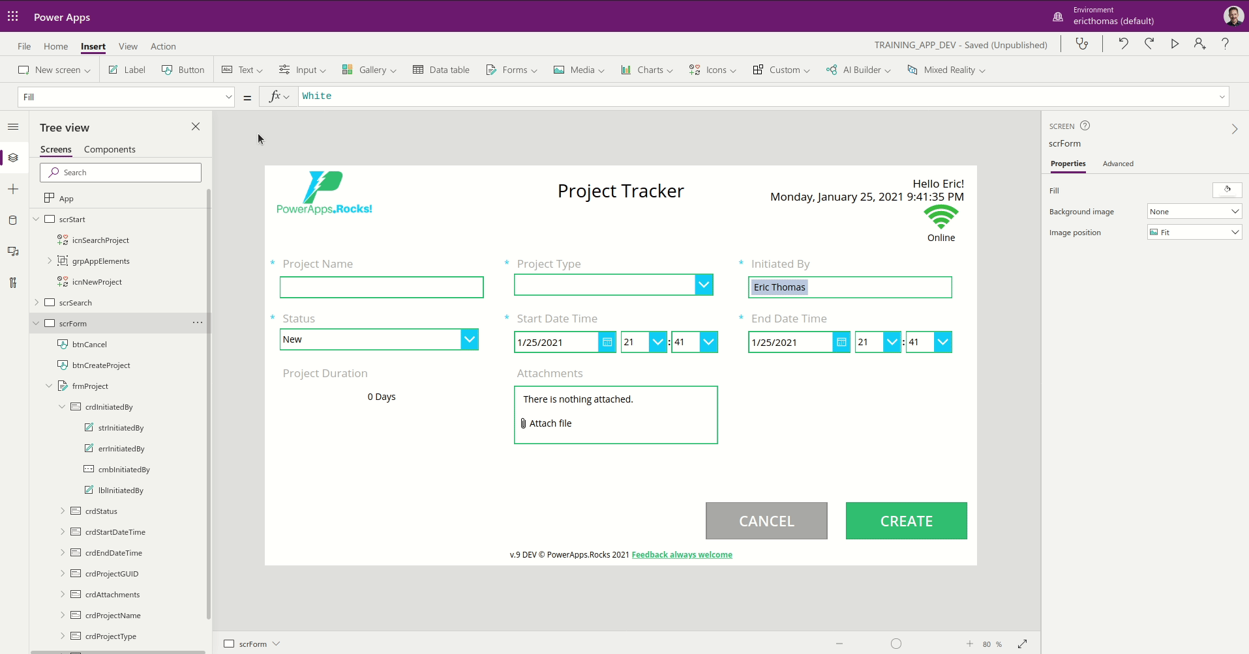
Task: Open the Fill color swatch in Screen properties
Action: pos(1228,190)
